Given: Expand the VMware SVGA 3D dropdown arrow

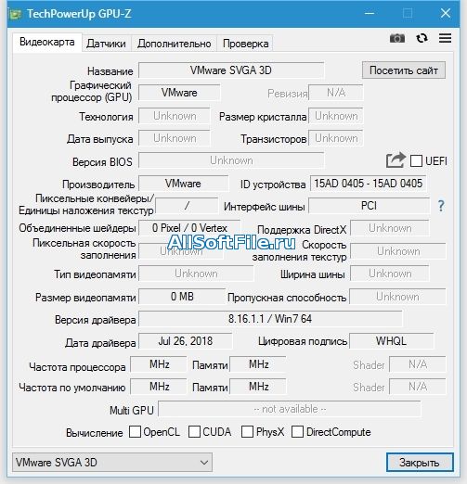Looking at the screenshot, I should (204, 463).
